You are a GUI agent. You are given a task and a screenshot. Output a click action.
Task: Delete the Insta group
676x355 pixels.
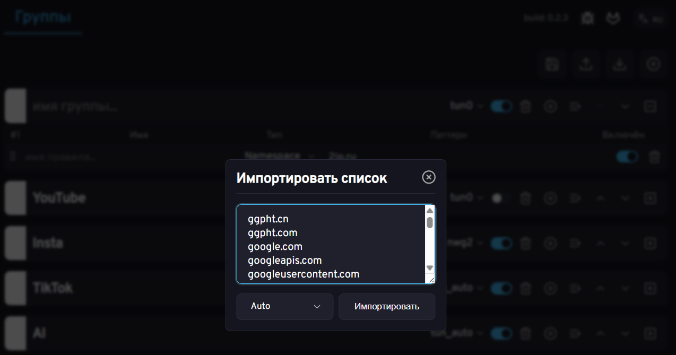coord(525,244)
